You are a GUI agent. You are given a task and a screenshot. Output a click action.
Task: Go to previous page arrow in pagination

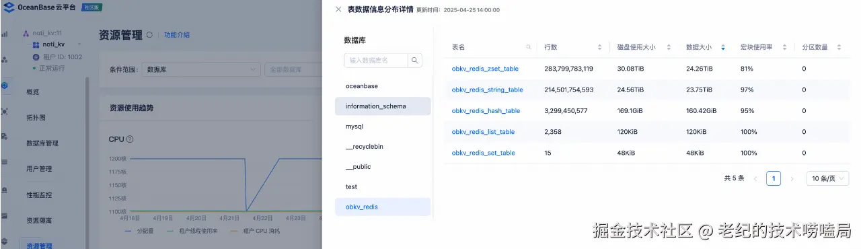pyautogui.click(x=755, y=178)
